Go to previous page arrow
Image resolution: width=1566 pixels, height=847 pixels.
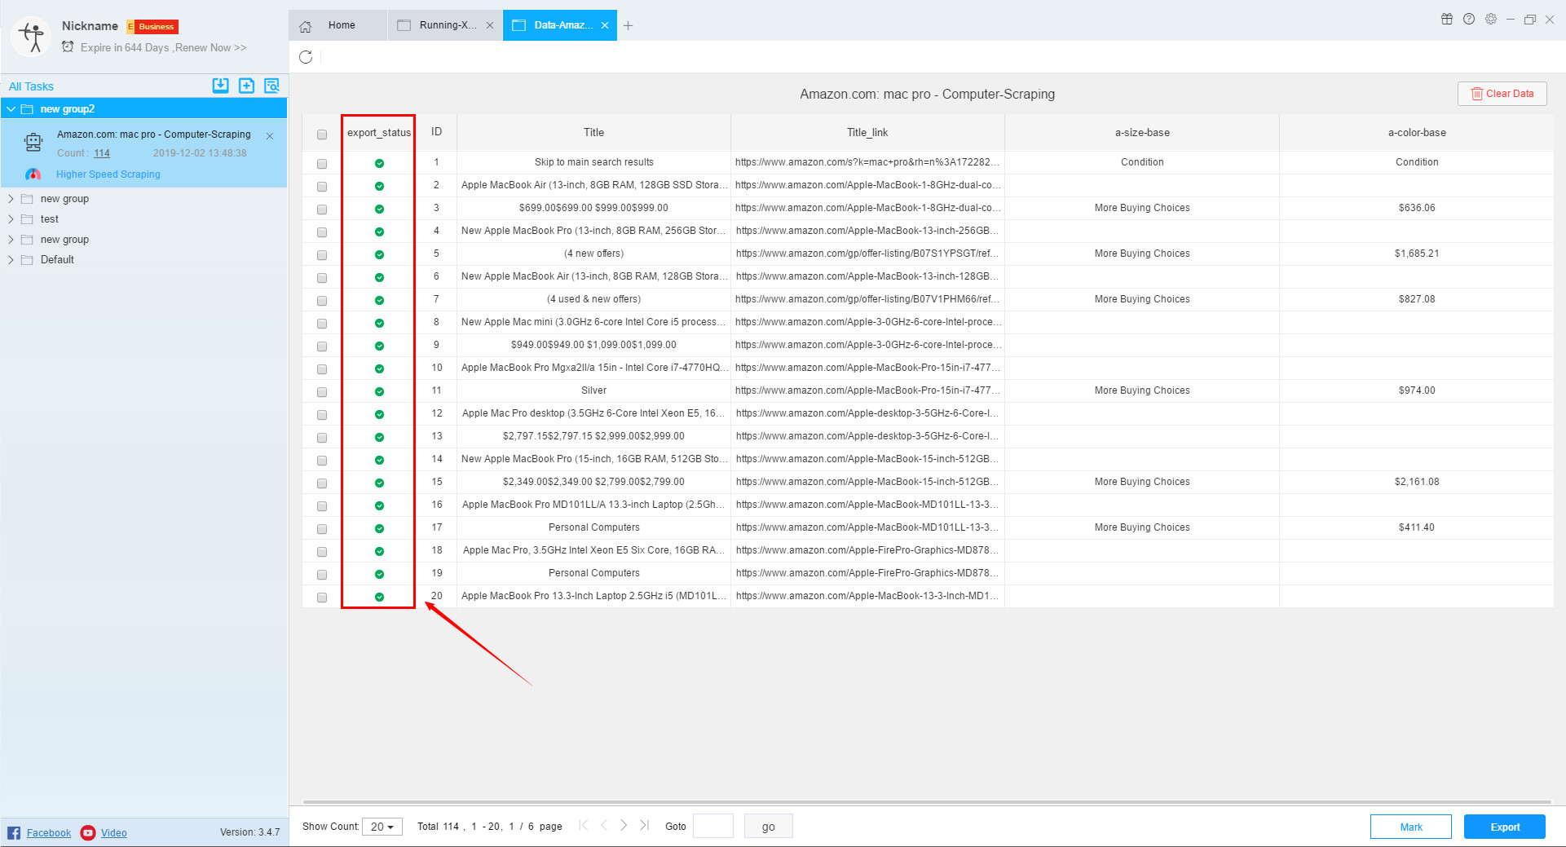pyautogui.click(x=604, y=825)
